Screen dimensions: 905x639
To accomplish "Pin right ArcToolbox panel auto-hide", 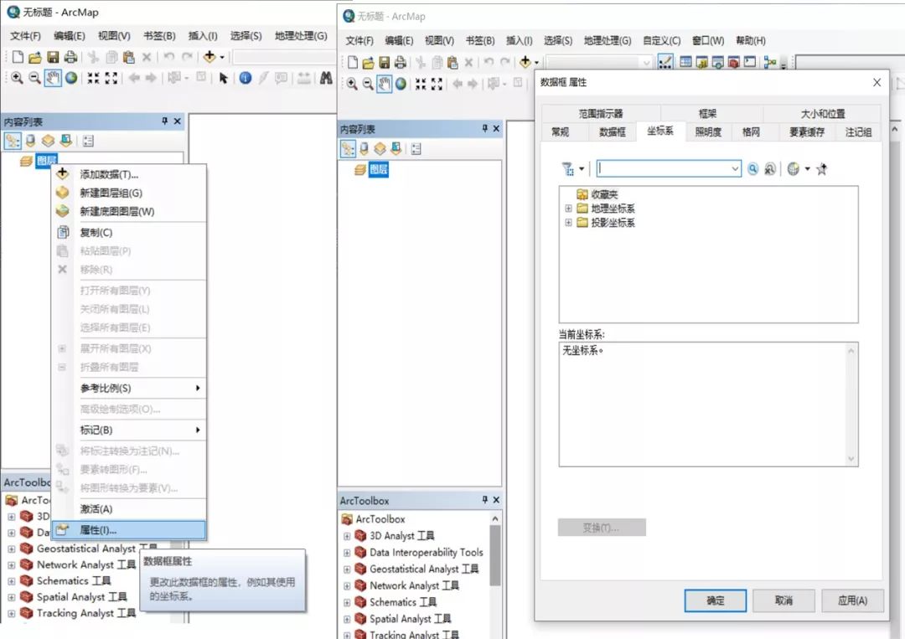I will (484, 499).
